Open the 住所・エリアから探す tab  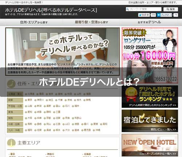(x=34, y=22)
